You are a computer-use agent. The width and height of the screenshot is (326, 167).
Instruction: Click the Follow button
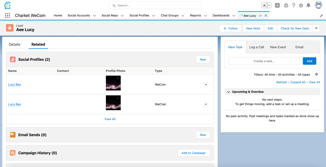coord(230,28)
